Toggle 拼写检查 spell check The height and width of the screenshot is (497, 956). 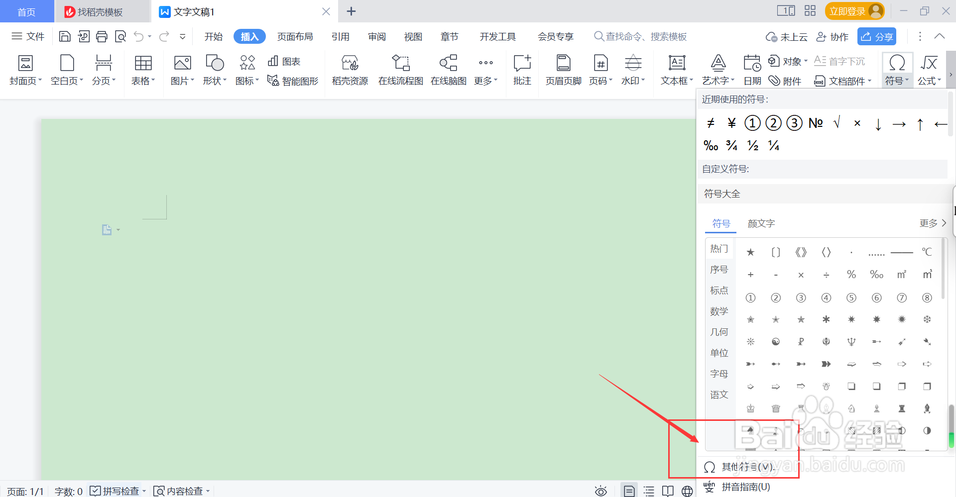[x=115, y=491]
